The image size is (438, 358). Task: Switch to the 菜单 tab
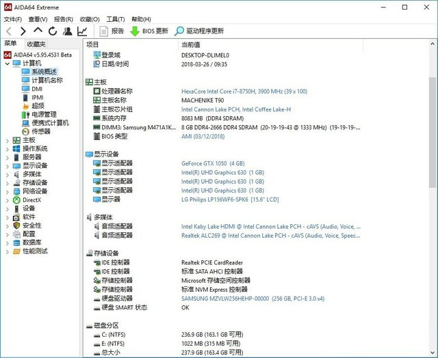[x=11, y=43]
